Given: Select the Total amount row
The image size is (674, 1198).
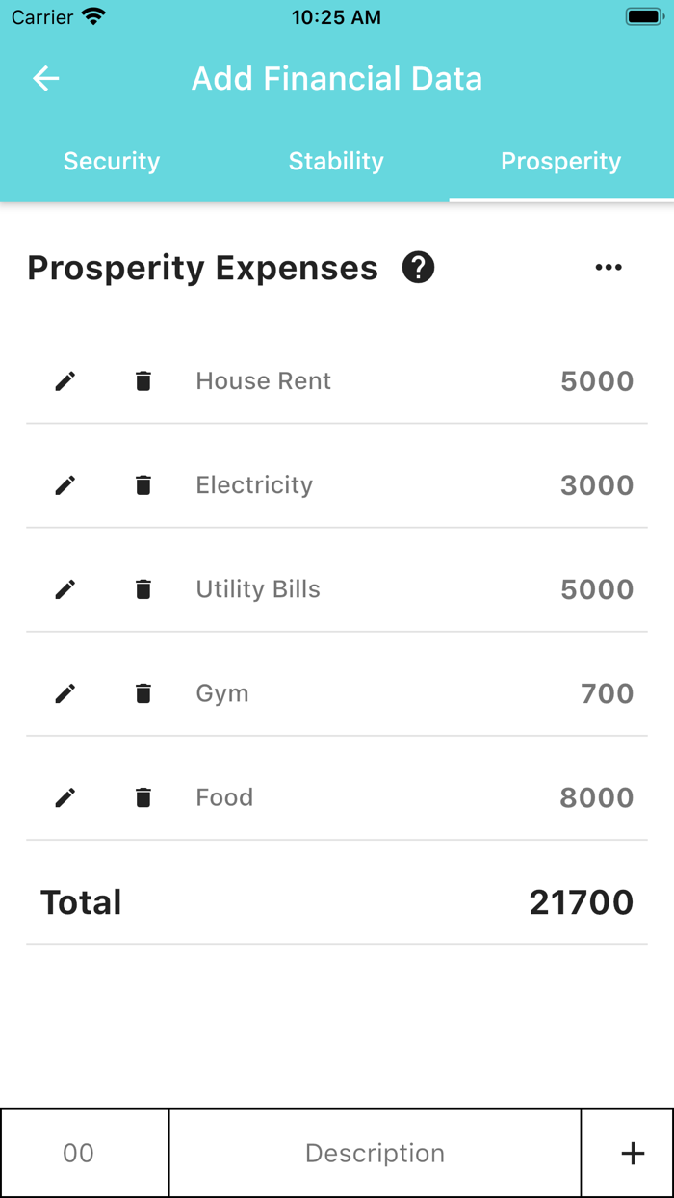Looking at the screenshot, I should pos(337,901).
